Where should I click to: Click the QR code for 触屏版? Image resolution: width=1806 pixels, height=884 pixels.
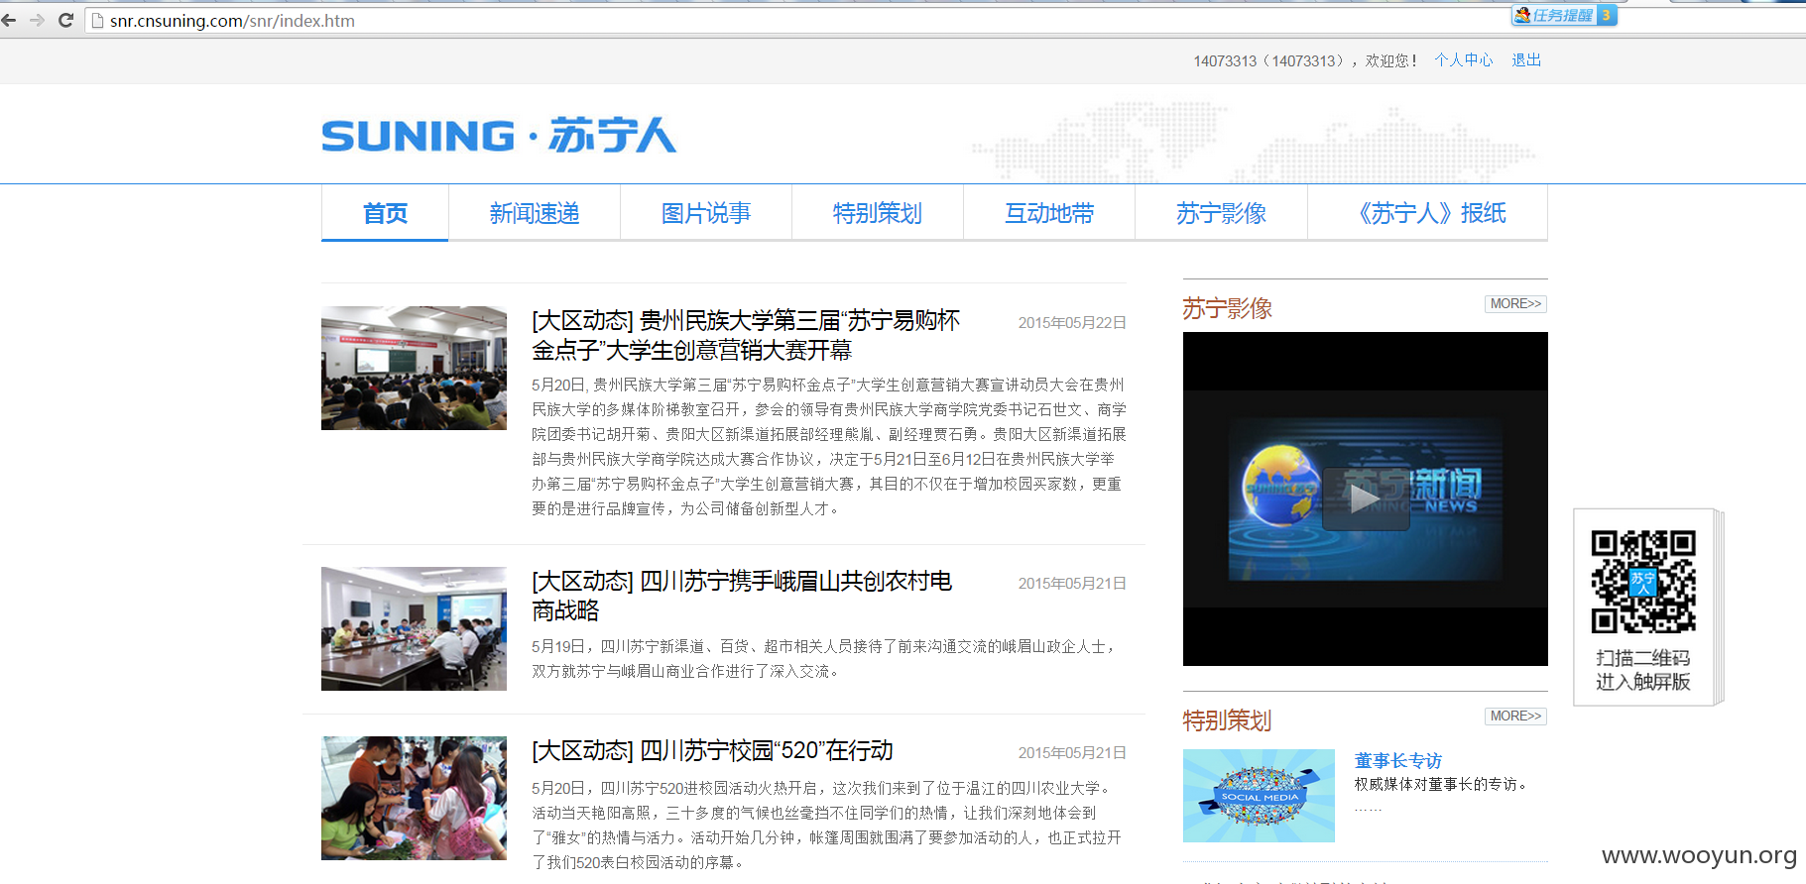tap(1643, 582)
